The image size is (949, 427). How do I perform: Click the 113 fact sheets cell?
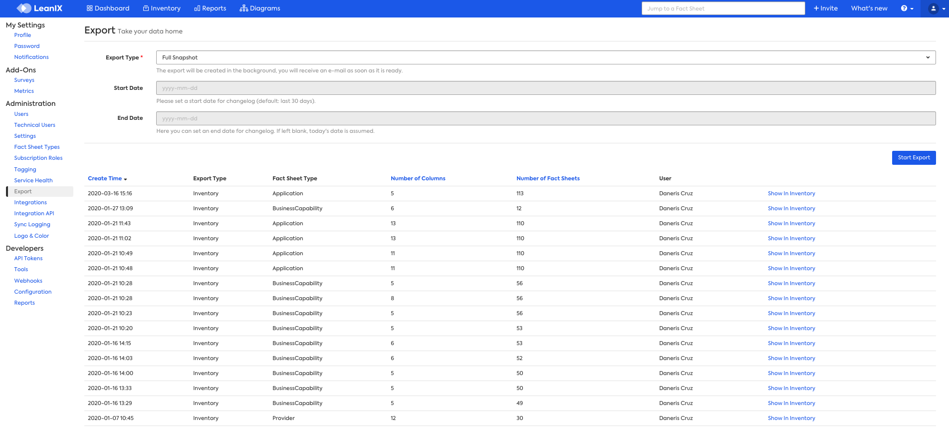click(x=520, y=193)
